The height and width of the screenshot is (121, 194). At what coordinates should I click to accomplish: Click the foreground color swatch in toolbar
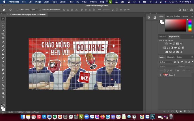[x=2, y=108]
